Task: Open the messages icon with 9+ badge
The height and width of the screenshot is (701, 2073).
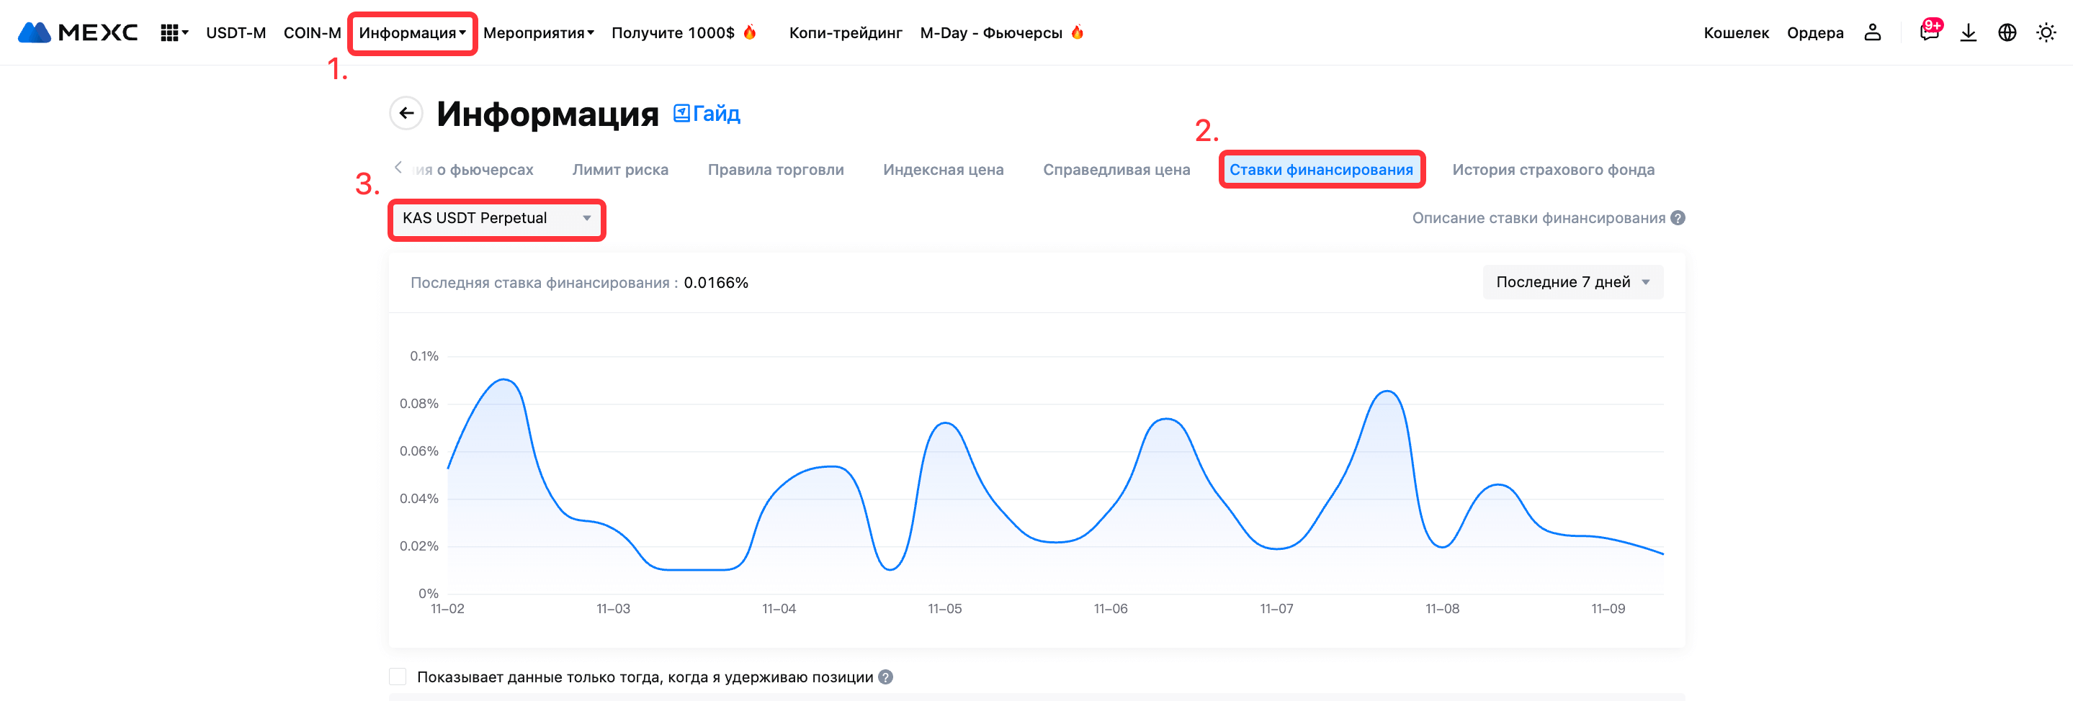Action: (1928, 33)
